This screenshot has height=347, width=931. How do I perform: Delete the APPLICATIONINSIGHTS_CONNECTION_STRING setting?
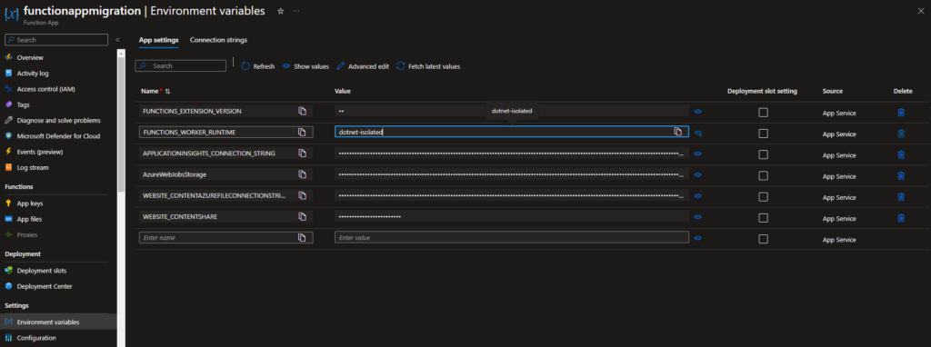[901, 154]
